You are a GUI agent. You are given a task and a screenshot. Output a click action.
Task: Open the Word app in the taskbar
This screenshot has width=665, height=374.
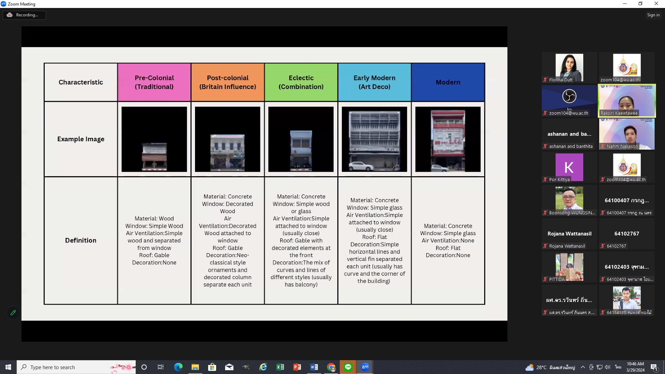(x=314, y=367)
